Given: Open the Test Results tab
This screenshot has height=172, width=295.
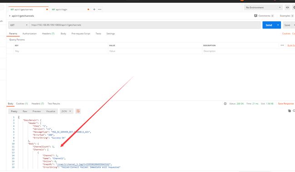Looking at the screenshot, I should coord(54,104).
